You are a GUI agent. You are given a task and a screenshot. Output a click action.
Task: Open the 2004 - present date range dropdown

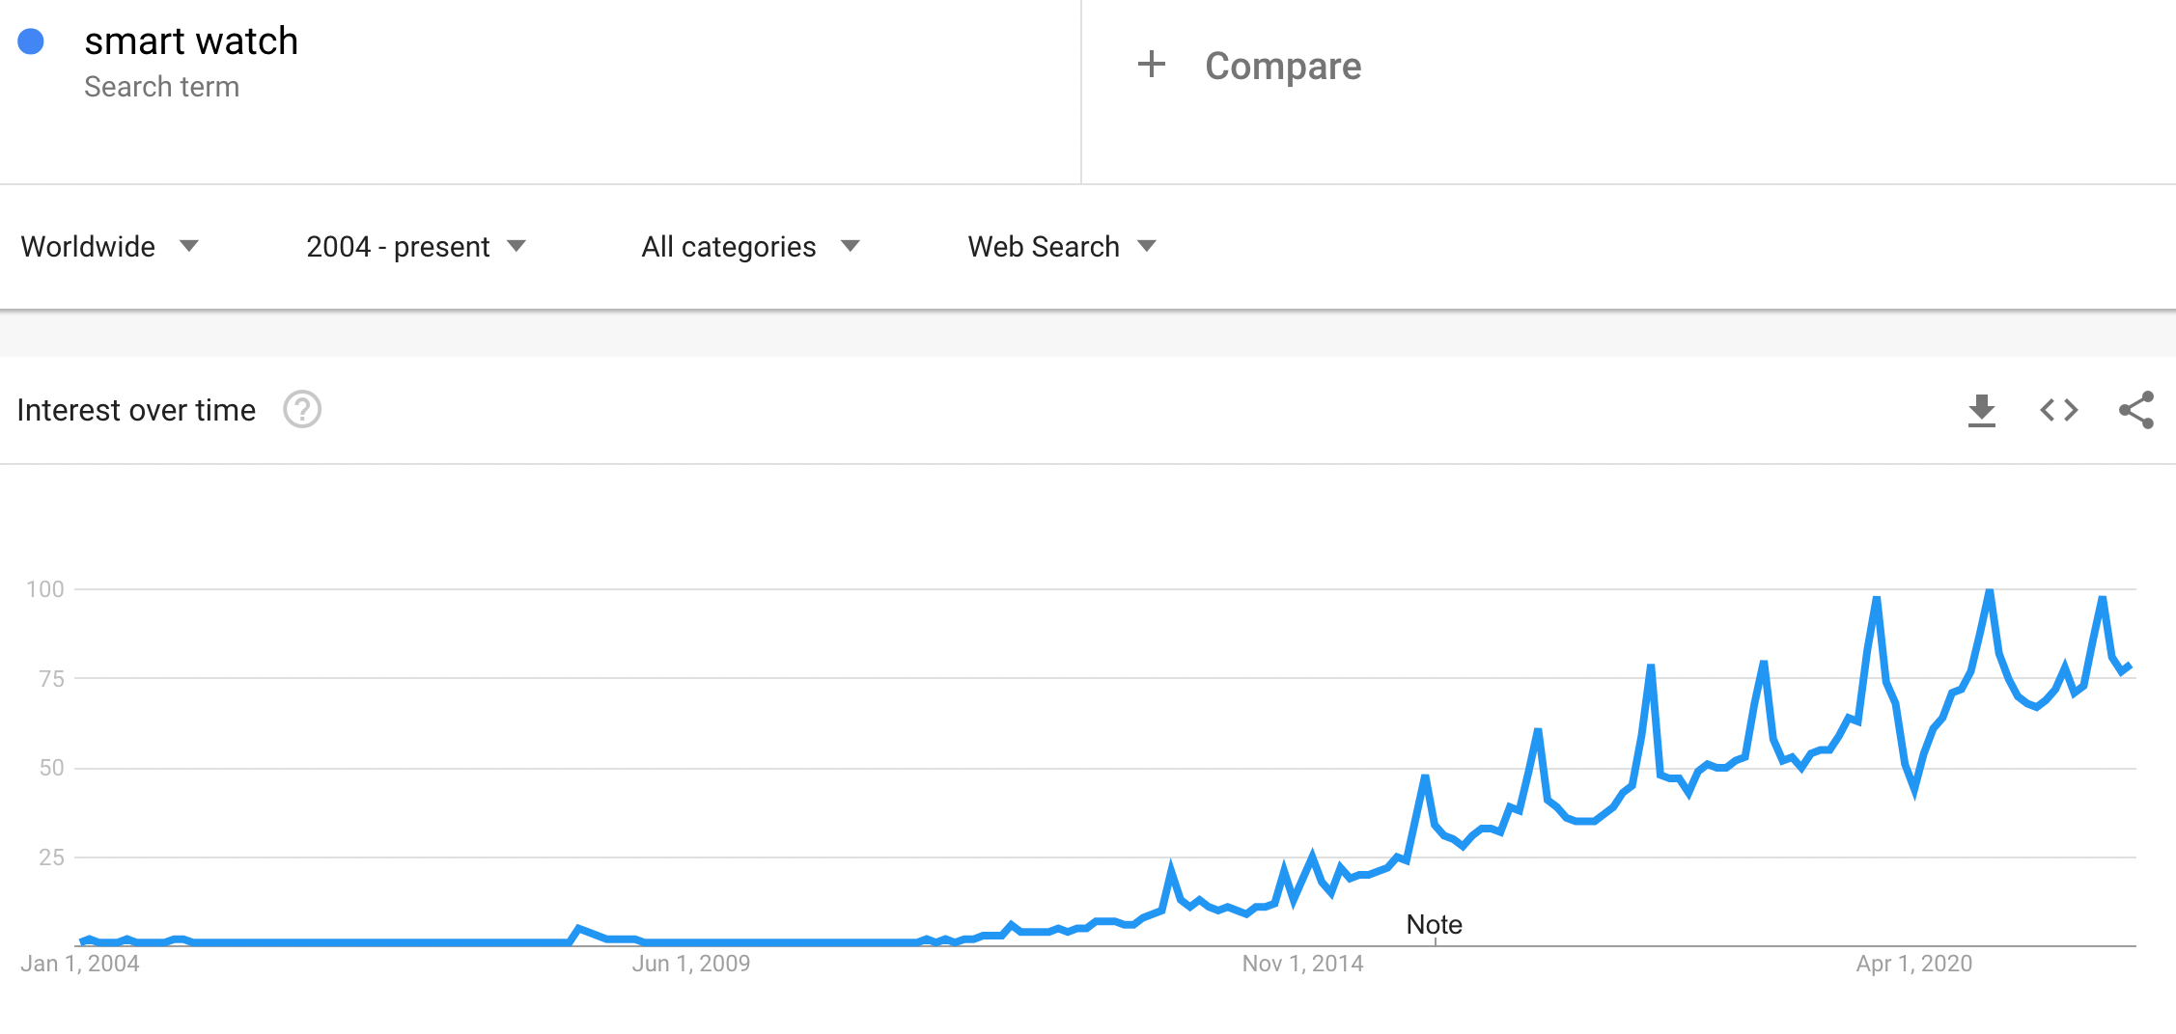click(416, 247)
